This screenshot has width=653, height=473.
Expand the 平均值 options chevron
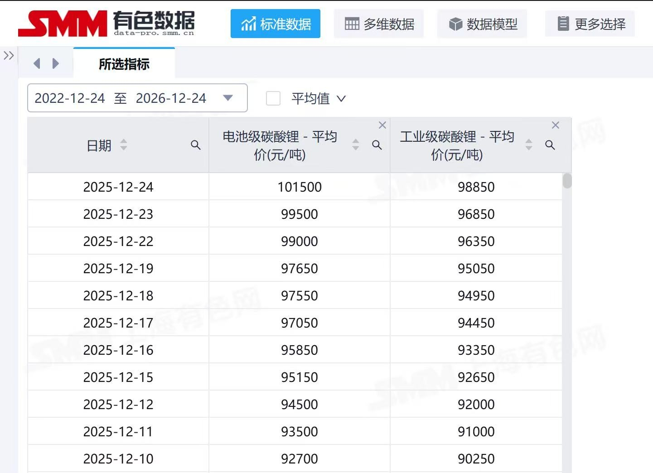click(x=342, y=98)
